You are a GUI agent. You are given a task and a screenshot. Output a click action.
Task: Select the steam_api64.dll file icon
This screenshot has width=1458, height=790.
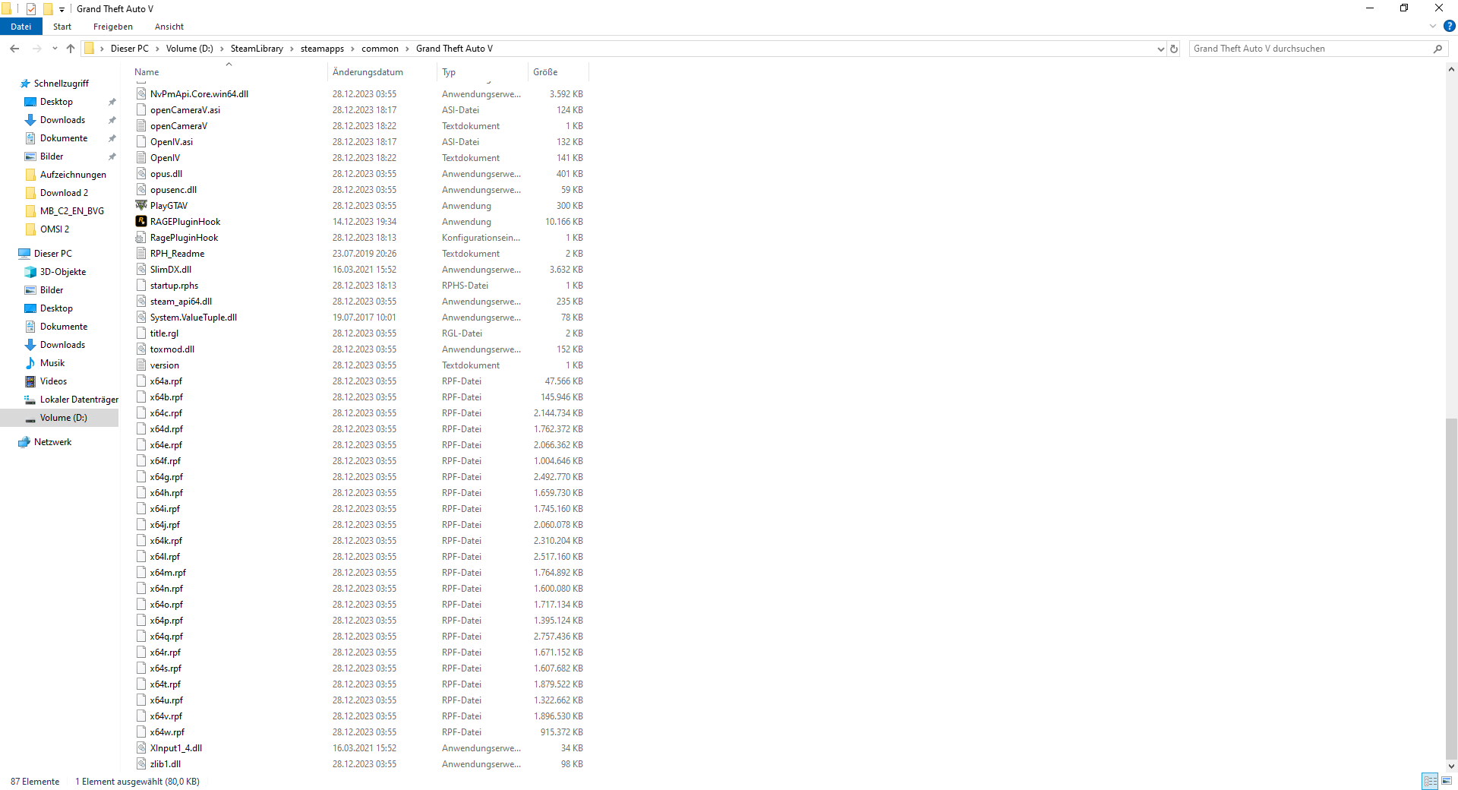pyautogui.click(x=141, y=302)
